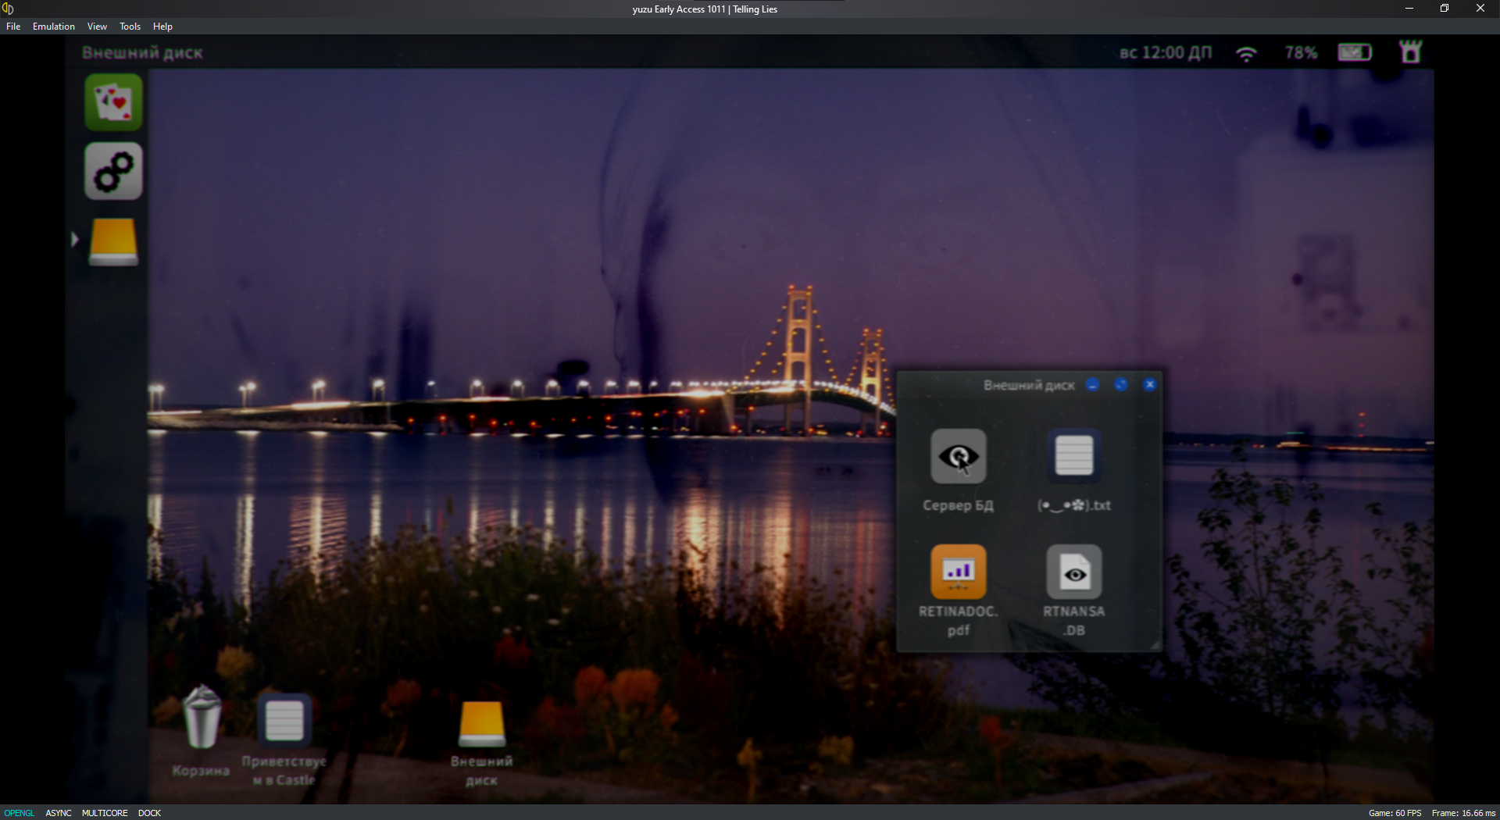Viewport: 1500px width, 820px height.
Task: Click the battery indicator icon
Action: click(x=1355, y=52)
